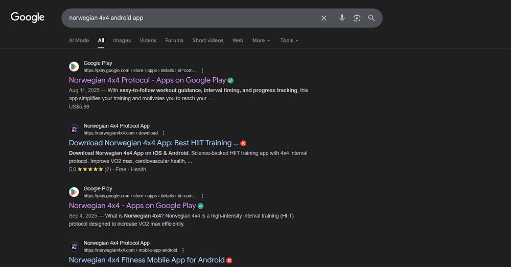Switch to Videos tab
Screen dimensions: 511x267
pos(148,40)
